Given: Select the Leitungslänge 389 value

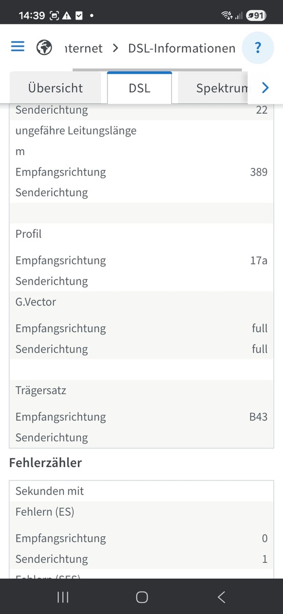Looking at the screenshot, I should (259, 172).
